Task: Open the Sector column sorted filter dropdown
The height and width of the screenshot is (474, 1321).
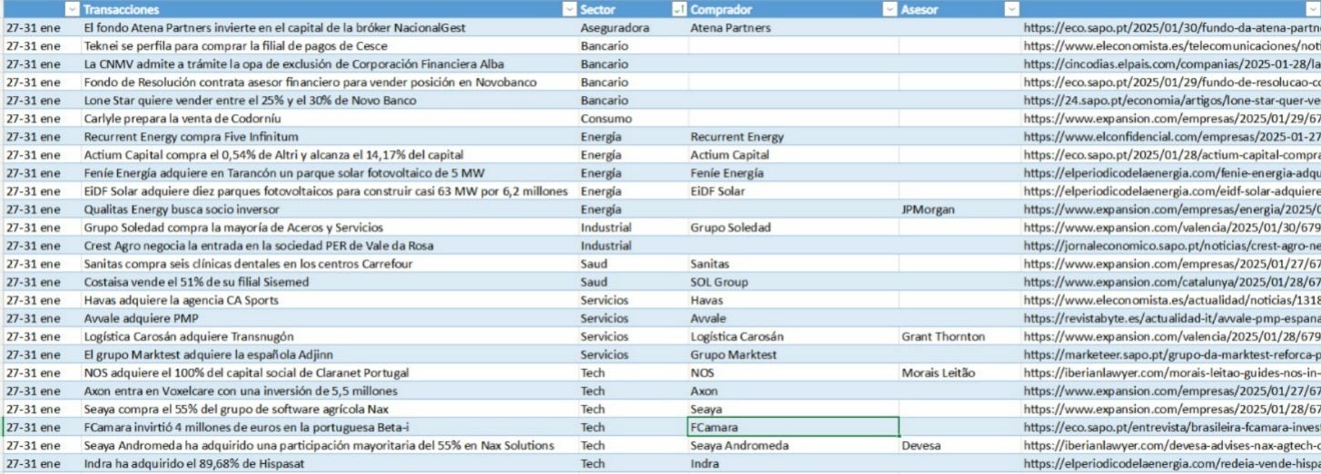Action: click(x=677, y=9)
